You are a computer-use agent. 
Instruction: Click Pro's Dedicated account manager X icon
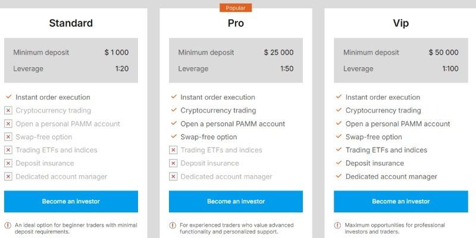tap(173, 177)
